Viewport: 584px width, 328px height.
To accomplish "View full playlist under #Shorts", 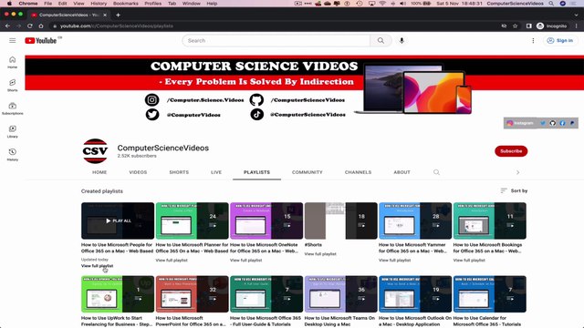I will 320,254.
